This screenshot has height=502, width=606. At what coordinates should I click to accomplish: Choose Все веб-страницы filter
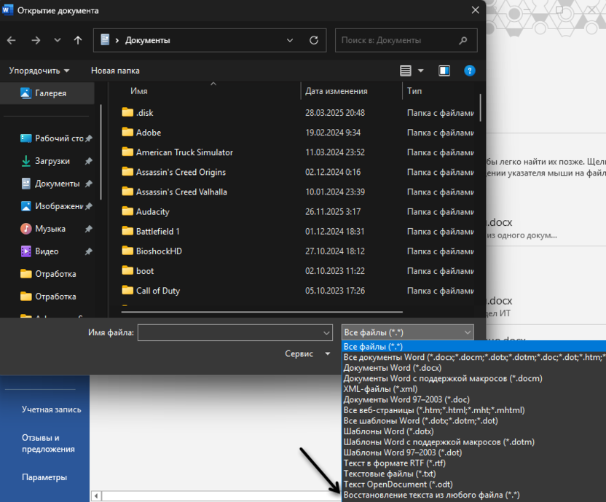(474, 410)
